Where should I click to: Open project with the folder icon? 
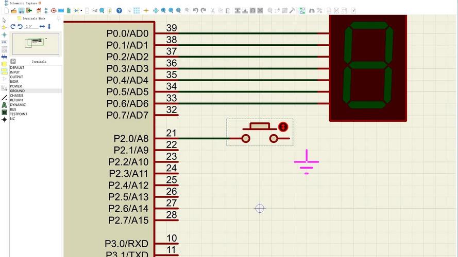coord(14,11)
